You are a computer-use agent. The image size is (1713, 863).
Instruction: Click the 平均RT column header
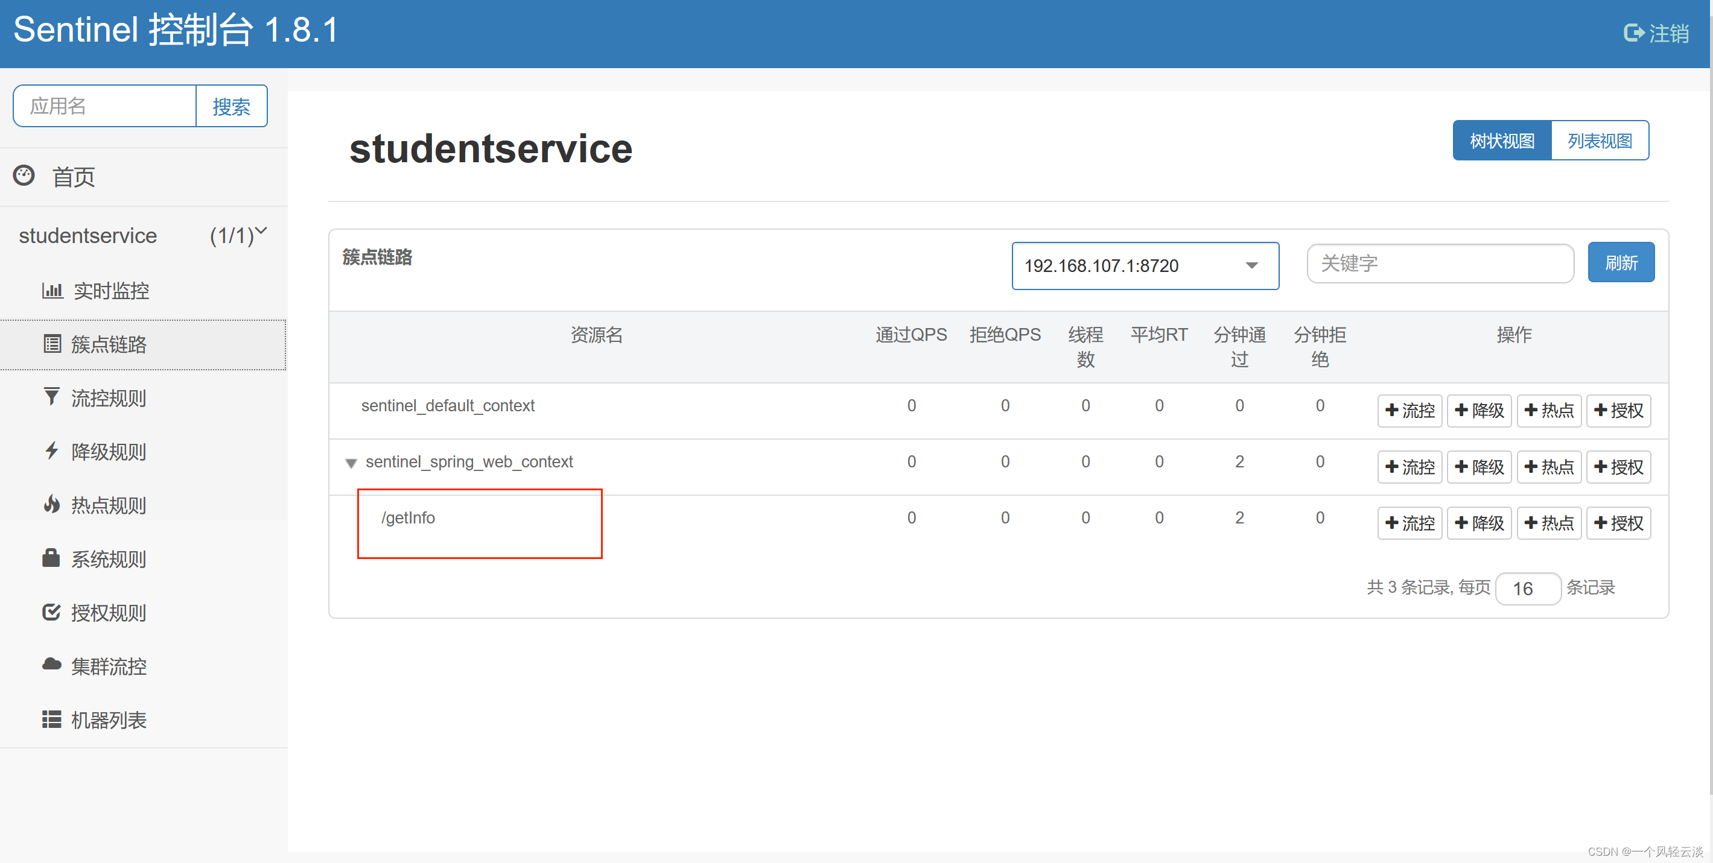click(1159, 335)
